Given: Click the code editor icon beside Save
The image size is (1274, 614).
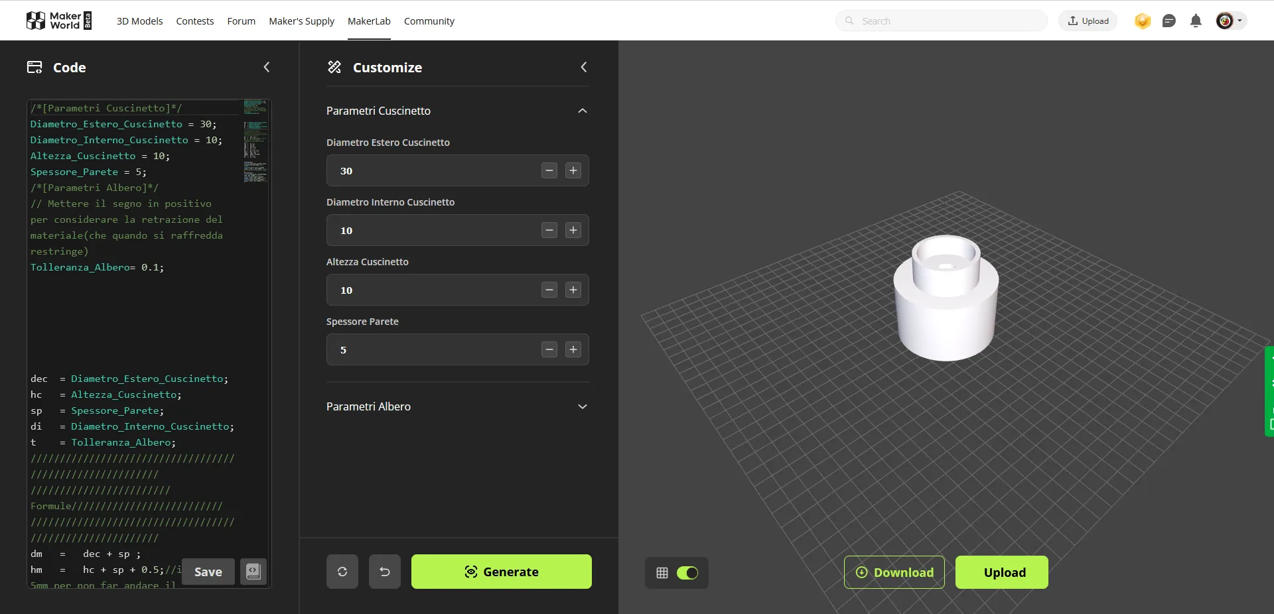Looking at the screenshot, I should [253, 572].
